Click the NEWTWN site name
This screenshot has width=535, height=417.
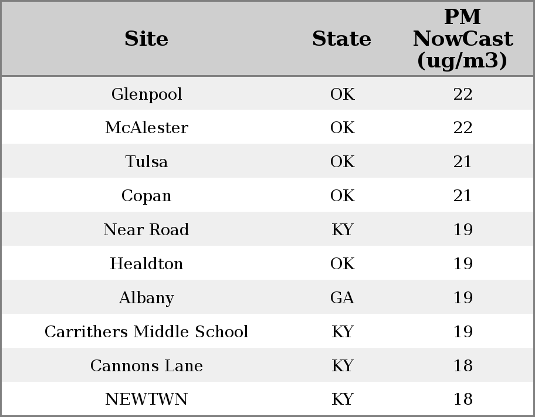[x=147, y=399]
